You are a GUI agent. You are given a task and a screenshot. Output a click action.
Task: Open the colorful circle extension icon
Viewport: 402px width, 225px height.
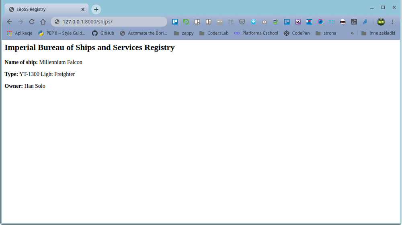[x=320, y=22]
